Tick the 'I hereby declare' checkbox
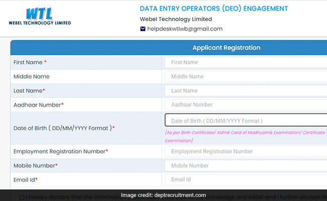327x201 pixels. [x=21, y=196]
